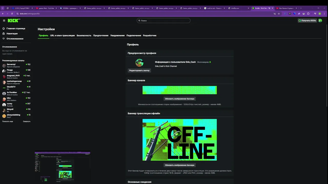Open the Навигация sidebar link

[12, 33]
